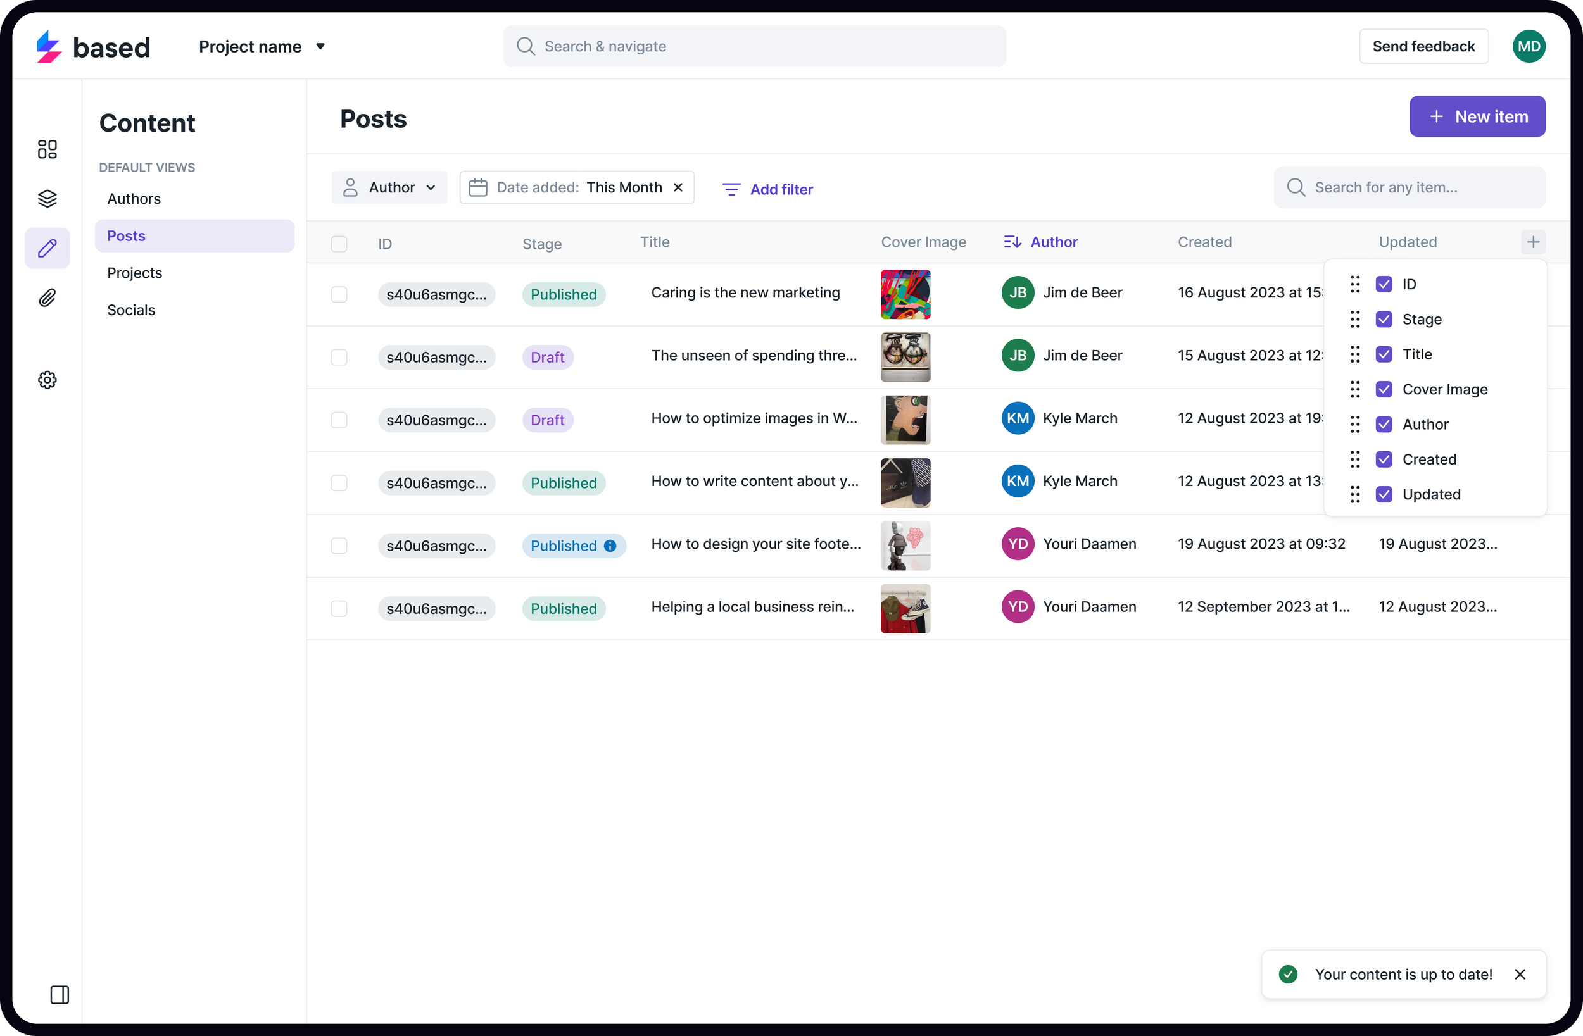This screenshot has width=1583, height=1036.
Task: Toggle the Updated column checkbox
Action: point(1384,494)
